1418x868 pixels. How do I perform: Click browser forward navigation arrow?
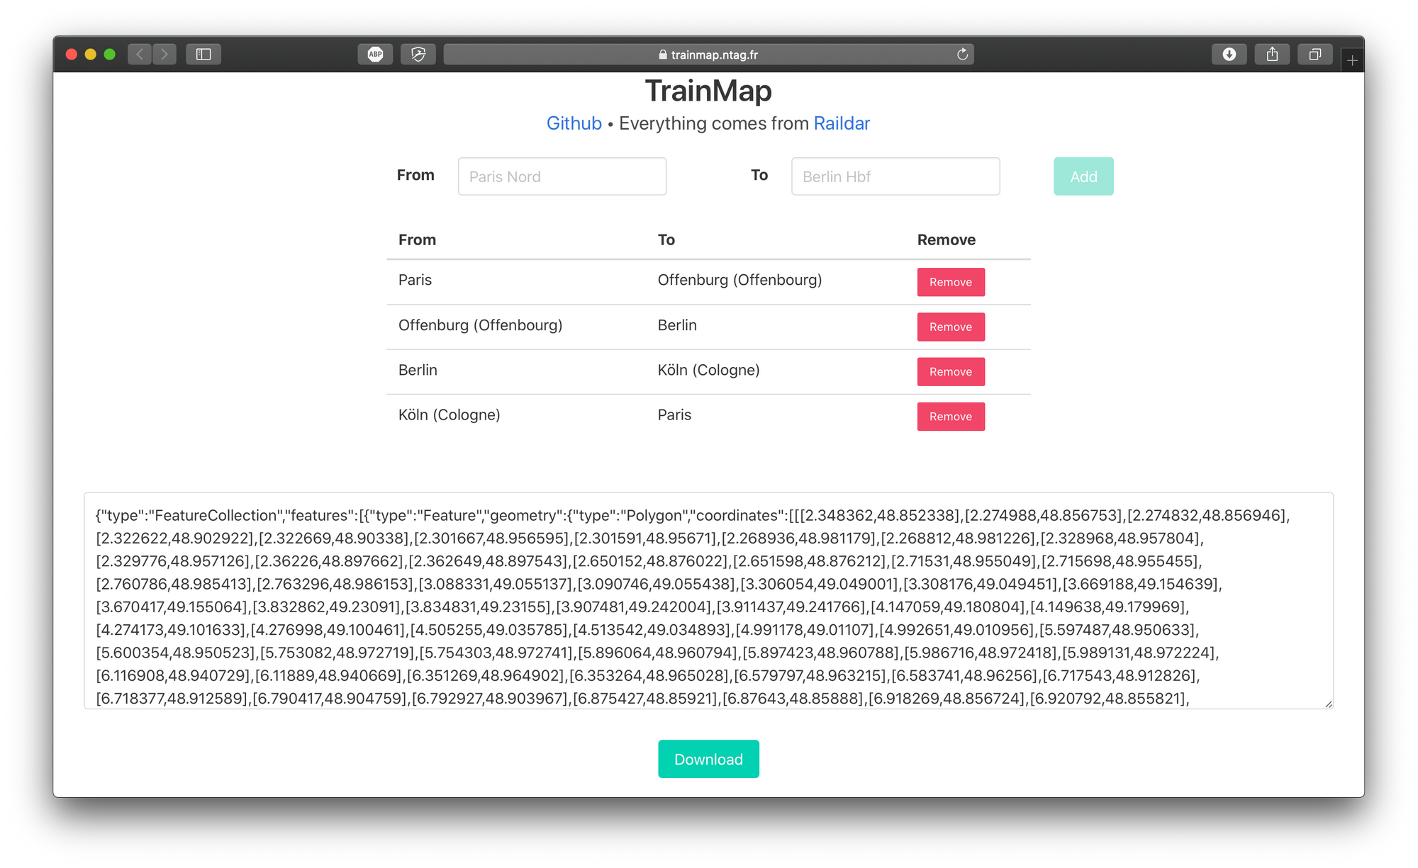click(165, 54)
